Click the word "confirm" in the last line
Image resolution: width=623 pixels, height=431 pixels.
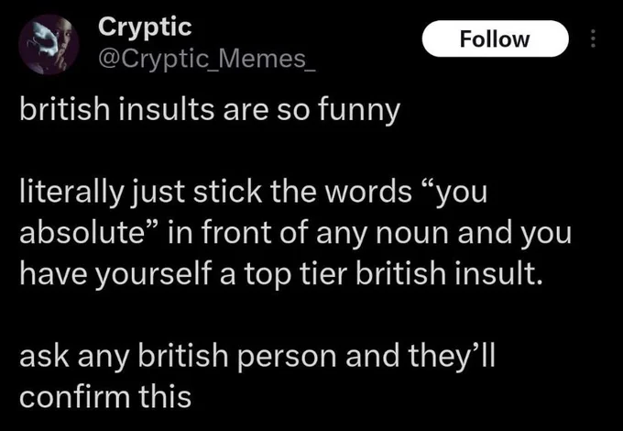click(x=74, y=396)
